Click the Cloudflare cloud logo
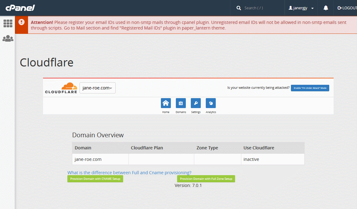 [x=61, y=88]
